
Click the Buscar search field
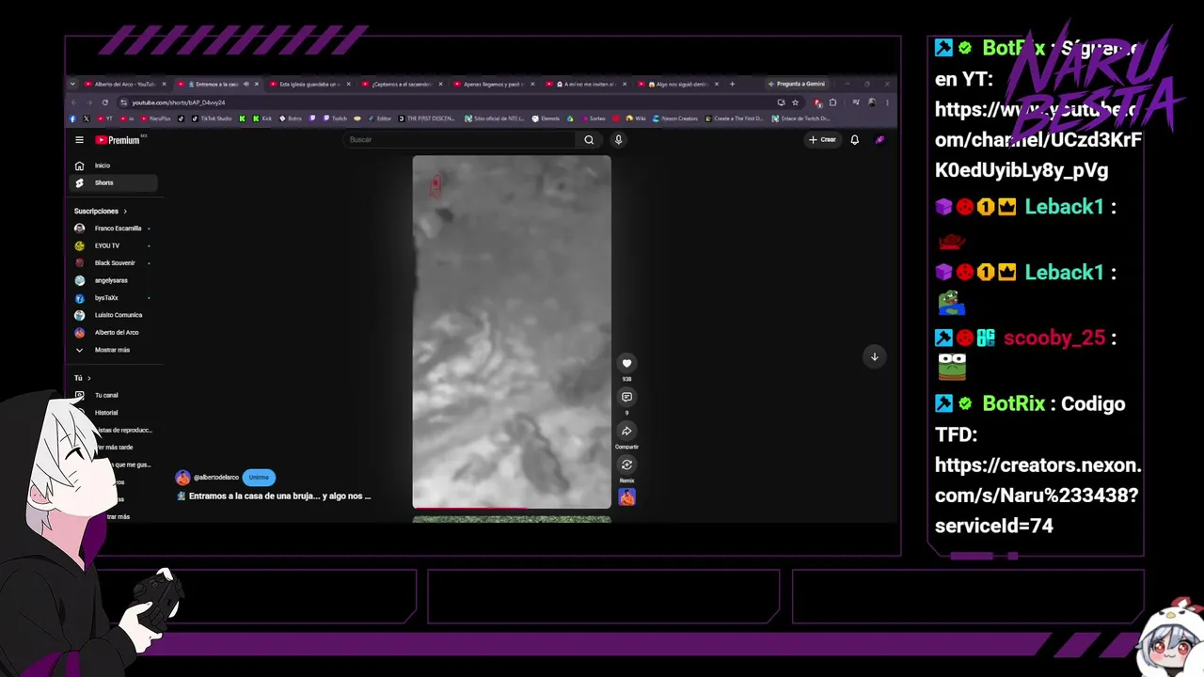point(461,140)
